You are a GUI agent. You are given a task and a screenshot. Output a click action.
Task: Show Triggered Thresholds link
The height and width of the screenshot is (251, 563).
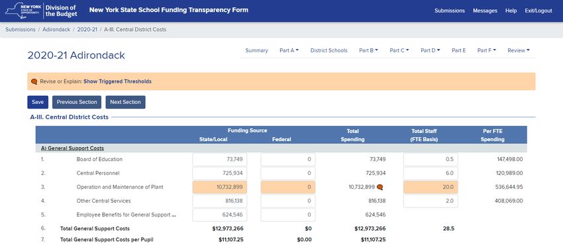pos(117,81)
